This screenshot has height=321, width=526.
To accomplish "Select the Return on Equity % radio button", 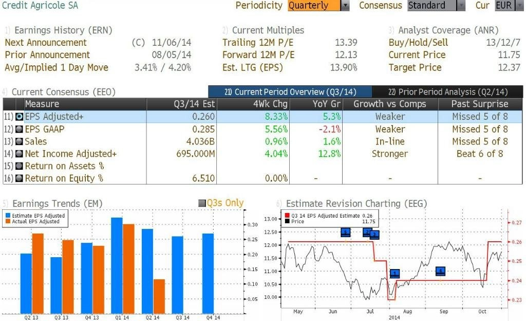I will coord(20,179).
